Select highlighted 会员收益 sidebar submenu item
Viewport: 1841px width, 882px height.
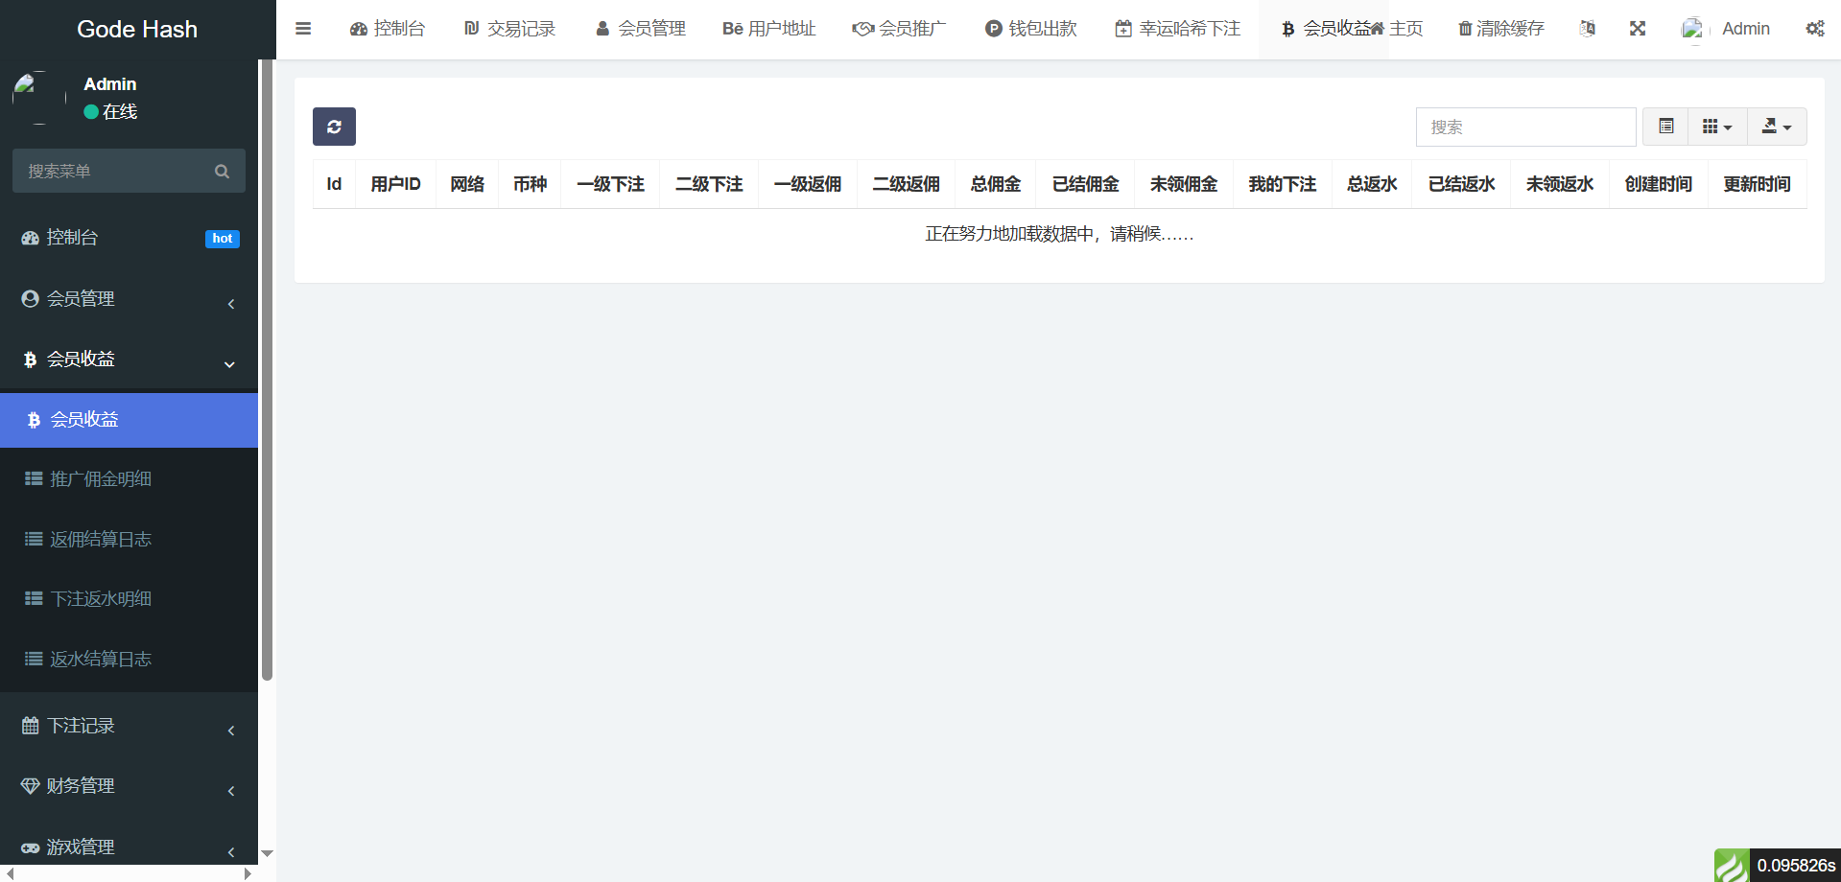pos(129,420)
